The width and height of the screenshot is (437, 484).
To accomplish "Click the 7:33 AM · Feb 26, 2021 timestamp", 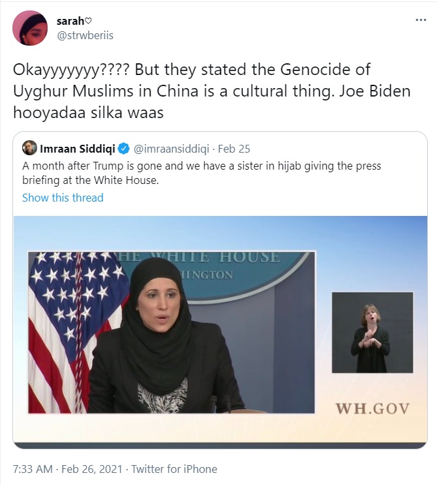I will point(68,469).
